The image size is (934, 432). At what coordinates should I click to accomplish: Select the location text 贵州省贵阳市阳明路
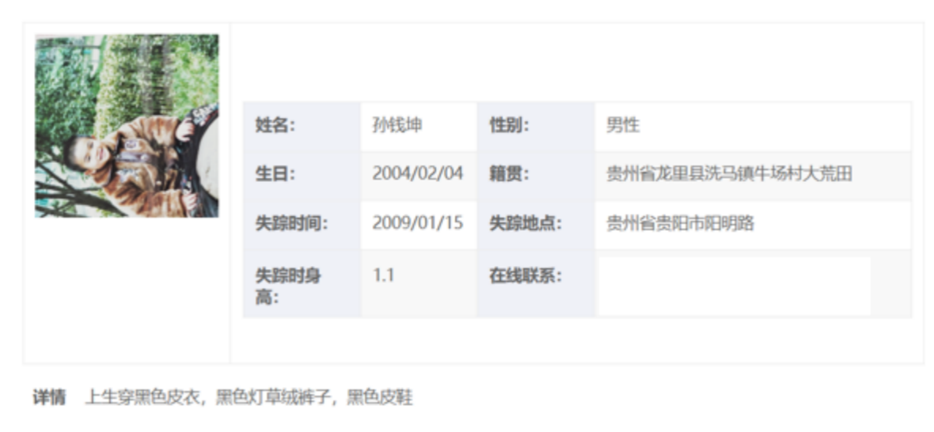pos(680,224)
